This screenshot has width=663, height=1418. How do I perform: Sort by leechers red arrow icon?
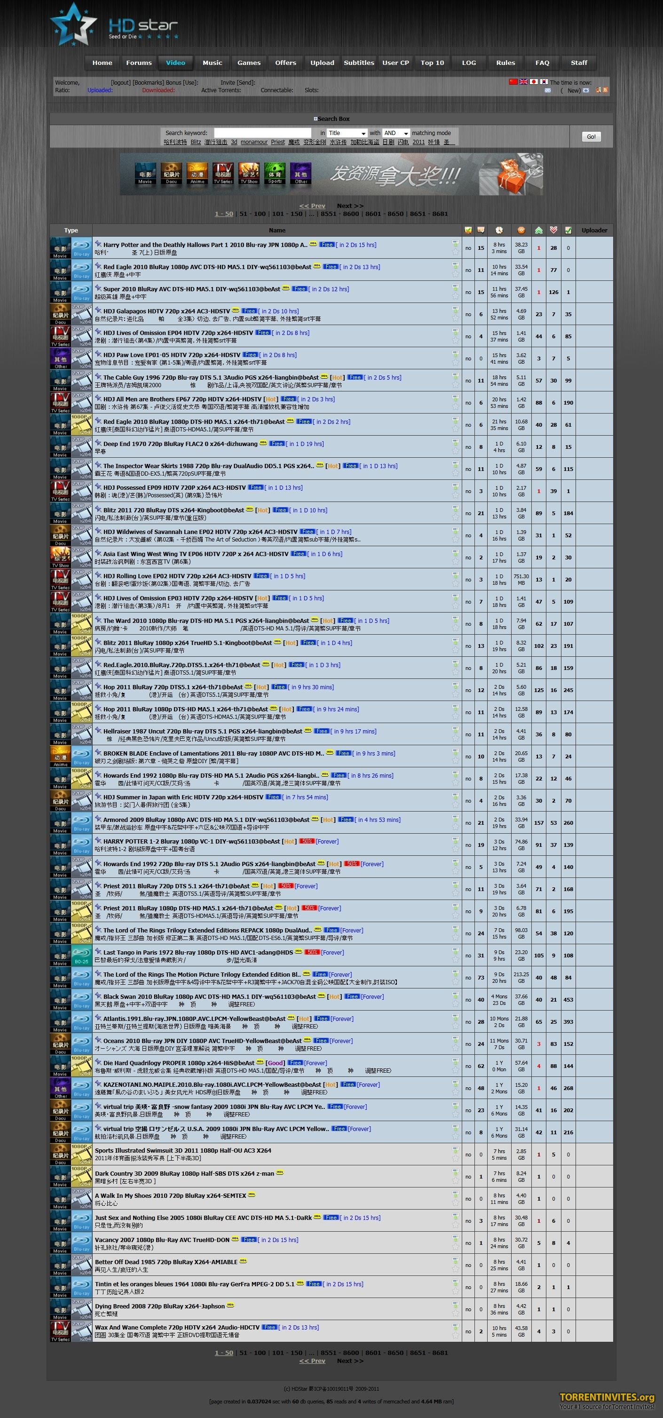(x=553, y=230)
